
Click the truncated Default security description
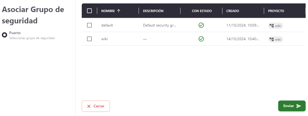pos(159,25)
